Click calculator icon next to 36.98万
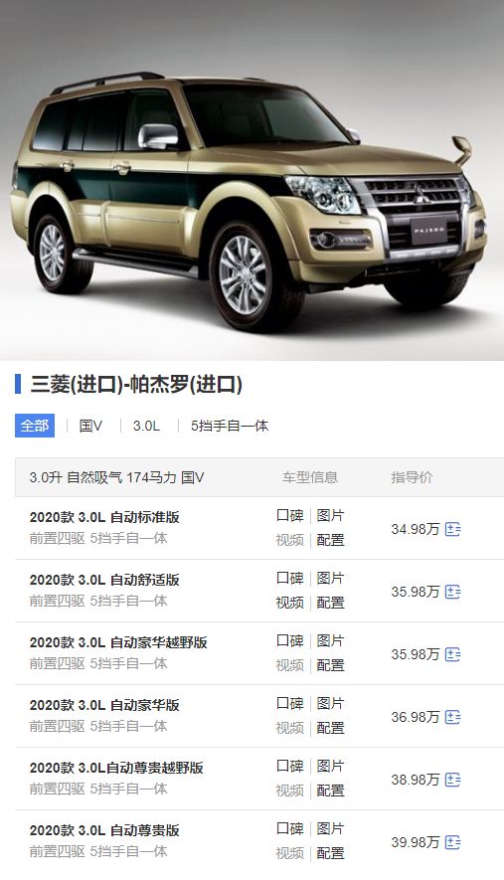The height and width of the screenshot is (880, 504). pyautogui.click(x=452, y=717)
